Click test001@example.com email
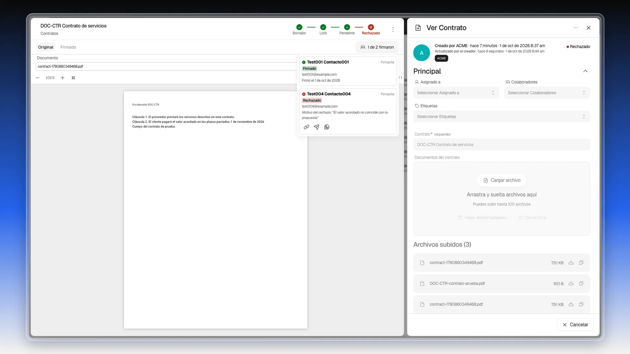The height and width of the screenshot is (354, 630). [x=319, y=74]
